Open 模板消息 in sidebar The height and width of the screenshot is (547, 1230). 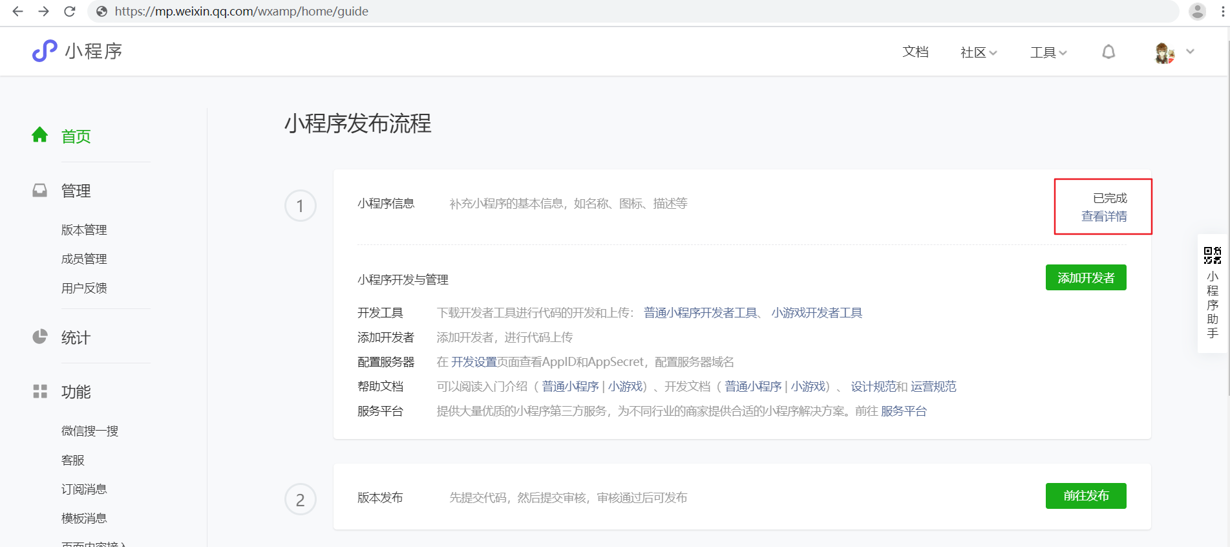tap(84, 518)
